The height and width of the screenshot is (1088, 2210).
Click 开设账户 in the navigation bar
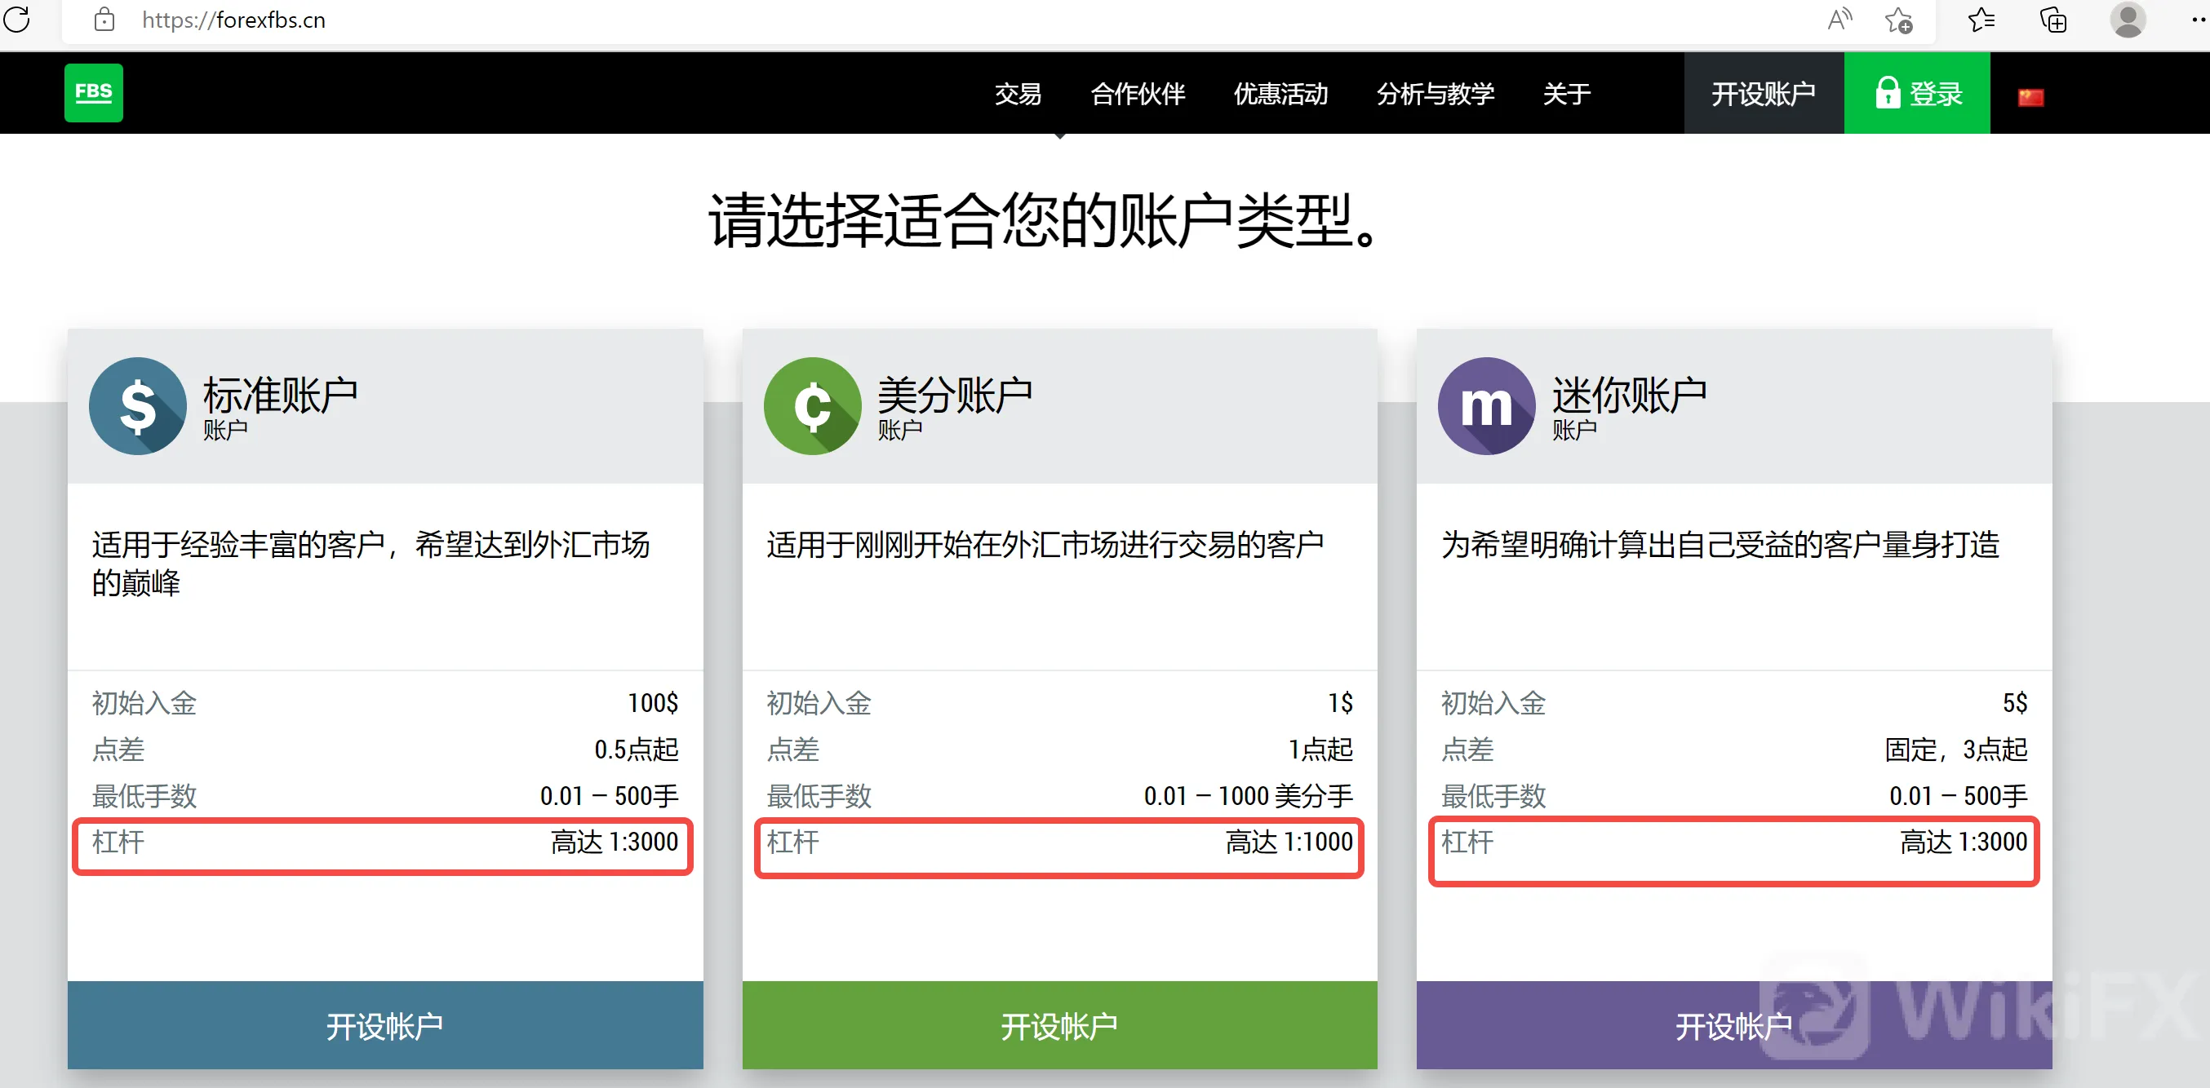1764,93
